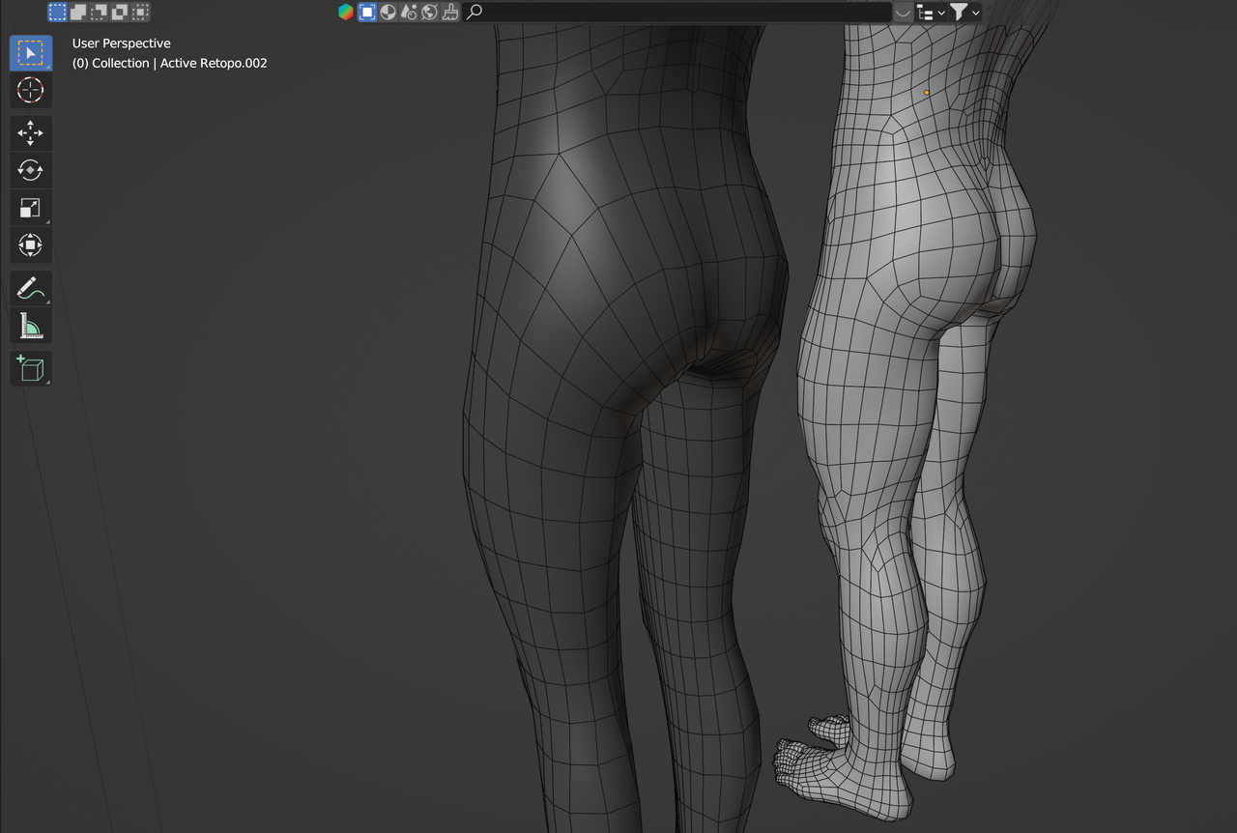Pick the Scale tool
Viewport: 1237px width, 833px height.
[30, 208]
